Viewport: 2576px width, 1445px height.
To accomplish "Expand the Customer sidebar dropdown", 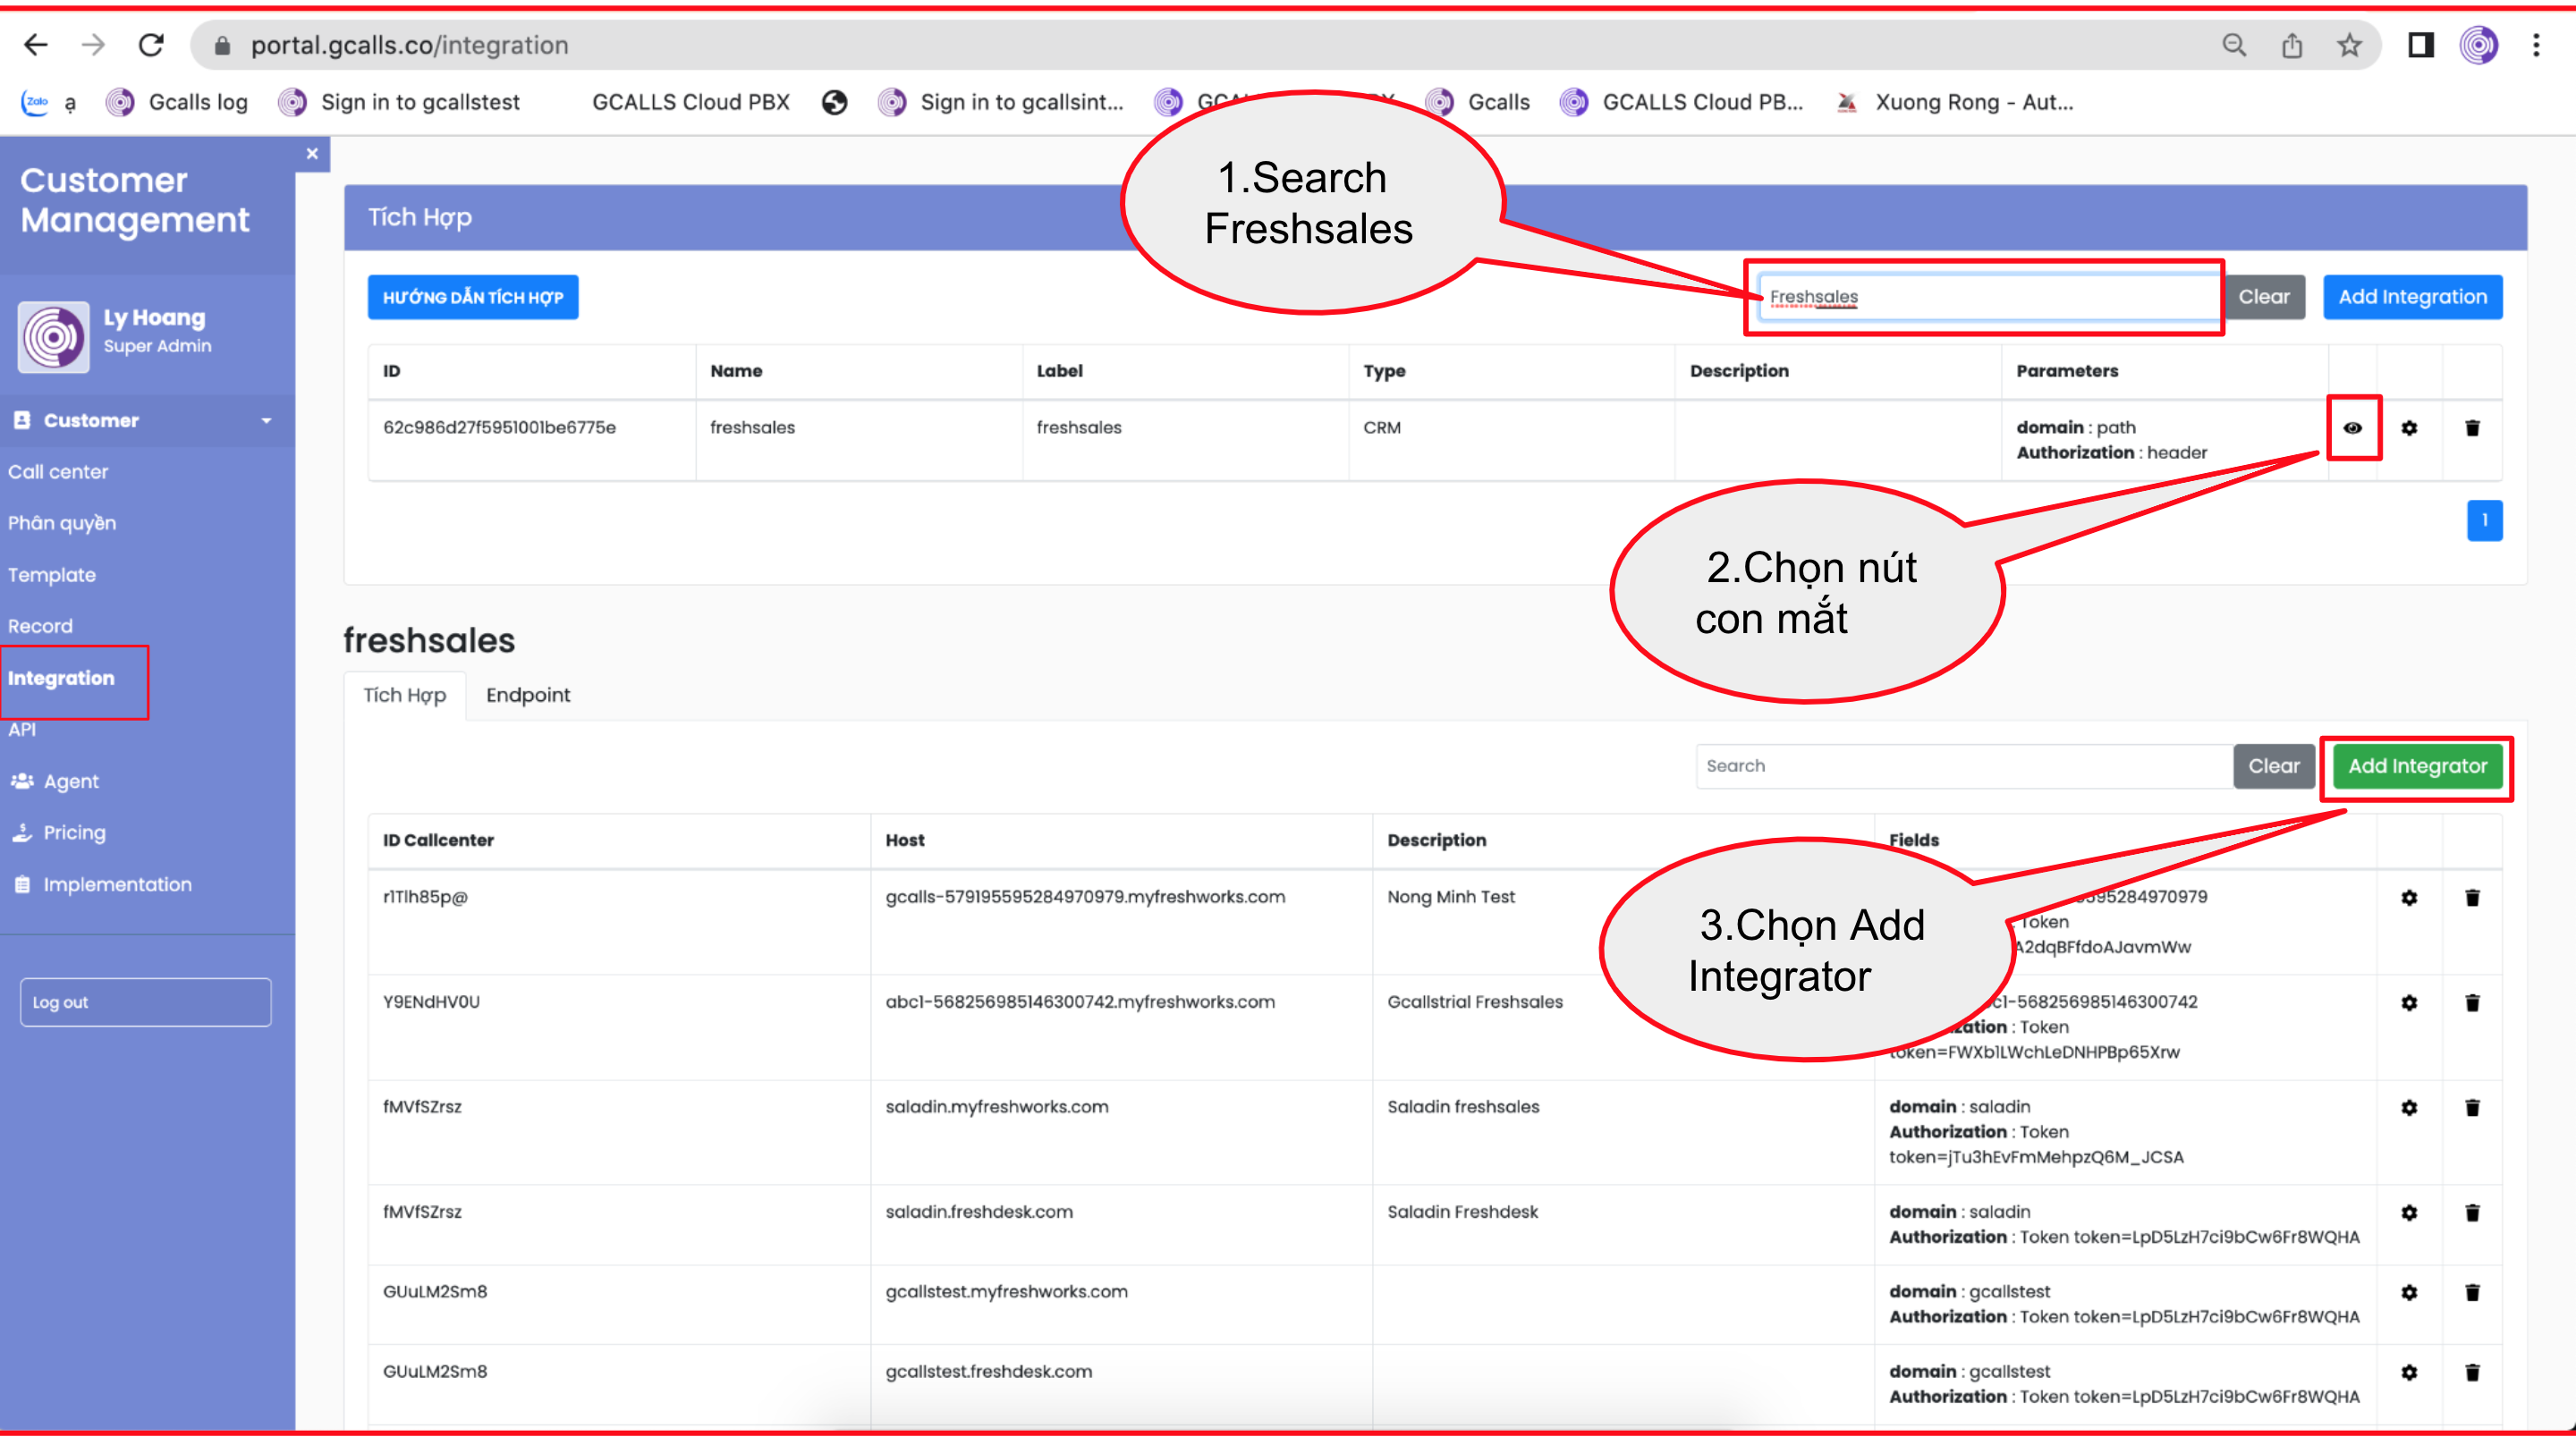I will [266, 421].
